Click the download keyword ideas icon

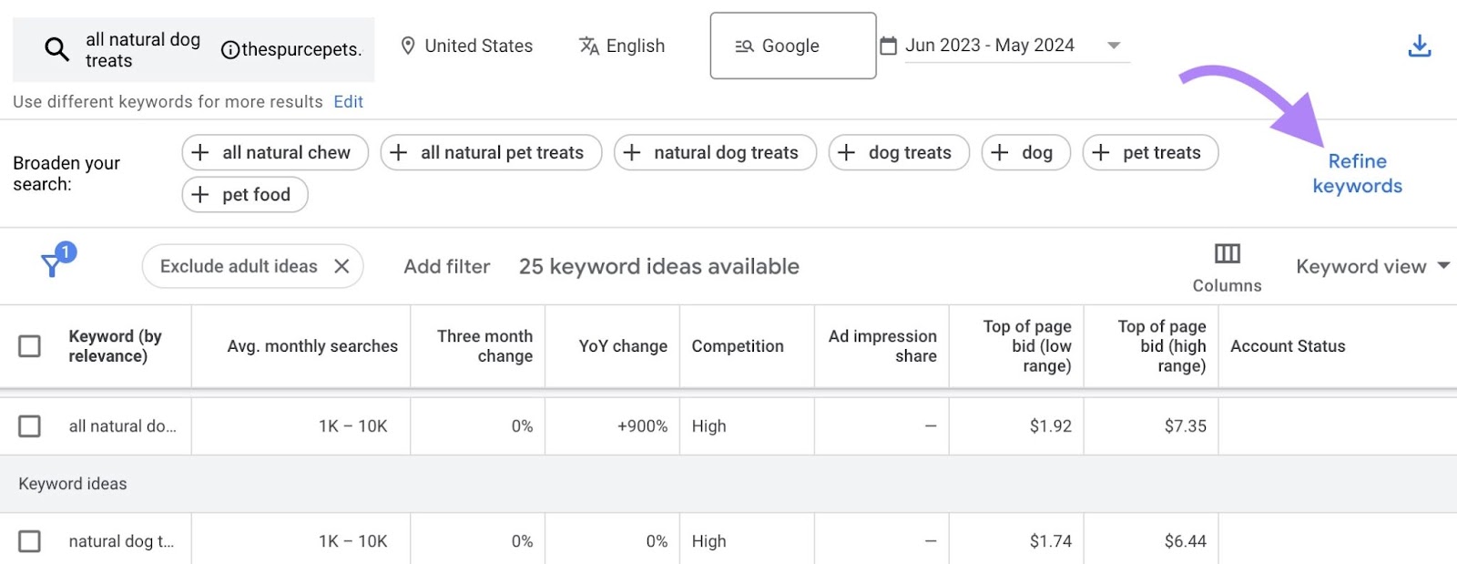pos(1419,46)
